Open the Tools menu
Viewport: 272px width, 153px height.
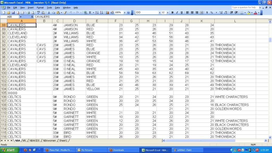pyautogui.click(x=49, y=8)
